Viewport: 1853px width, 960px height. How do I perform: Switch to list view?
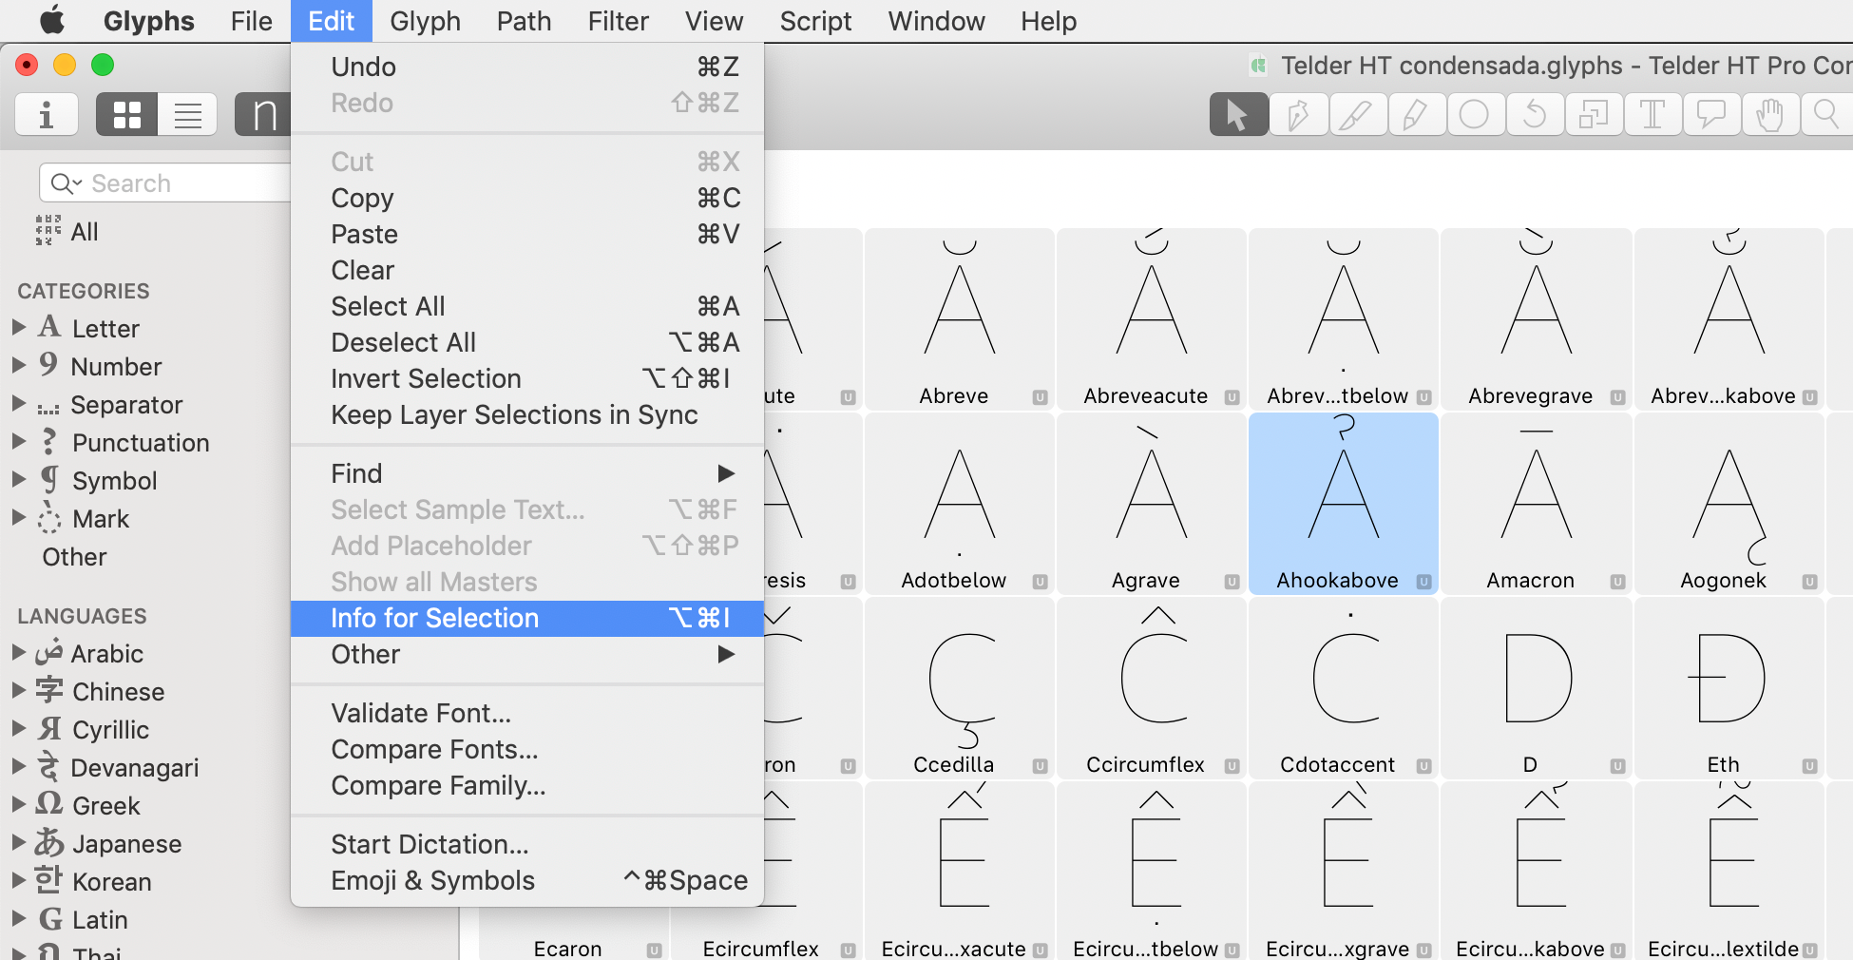(187, 115)
